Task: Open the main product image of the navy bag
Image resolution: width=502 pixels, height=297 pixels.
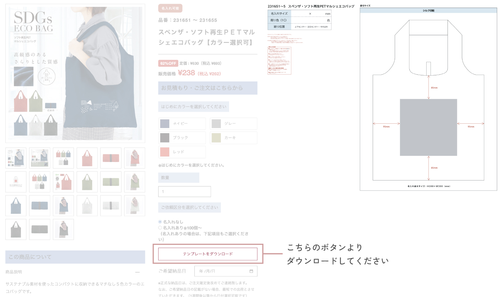Action: coord(75,72)
